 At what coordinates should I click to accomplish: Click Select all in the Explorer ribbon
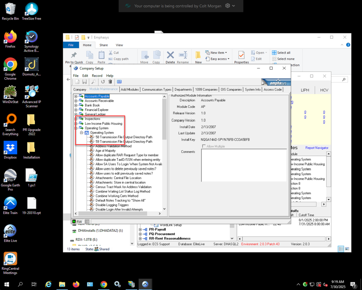(x=281, y=53)
